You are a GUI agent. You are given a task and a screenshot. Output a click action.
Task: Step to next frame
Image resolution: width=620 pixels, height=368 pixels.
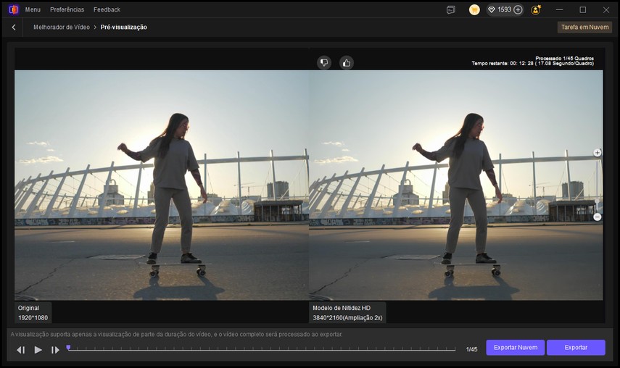pyautogui.click(x=55, y=350)
